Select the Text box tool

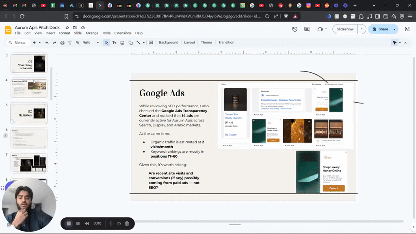point(114,42)
